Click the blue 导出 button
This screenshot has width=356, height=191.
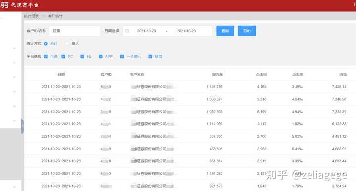click(247, 31)
